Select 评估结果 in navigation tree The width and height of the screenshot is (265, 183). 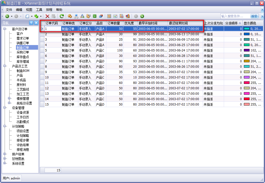[x=23, y=145]
